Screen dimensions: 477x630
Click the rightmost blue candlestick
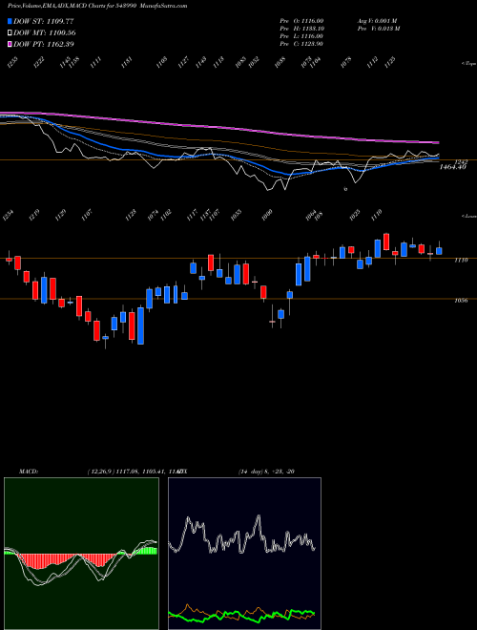coord(439,251)
